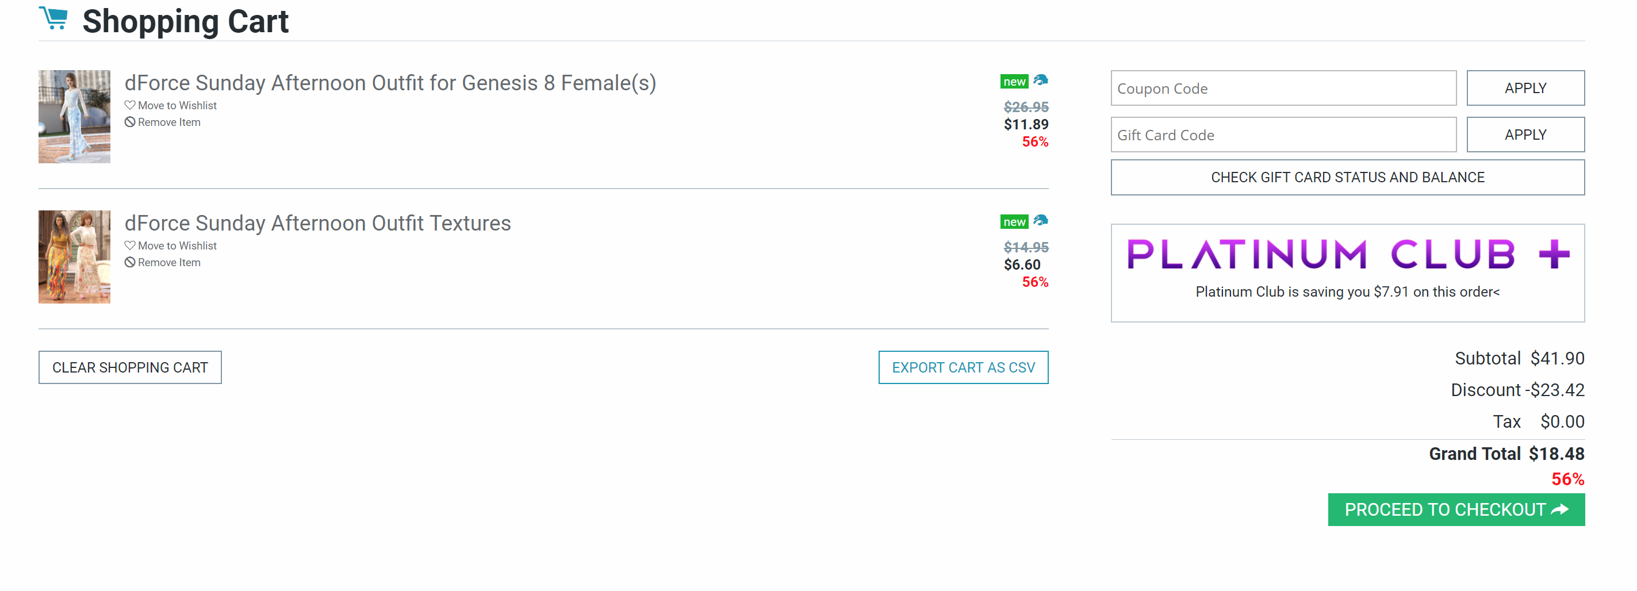The image size is (1637, 591).
Task: Click the Genesis 8 outfit thumbnail image
Action: tap(74, 117)
